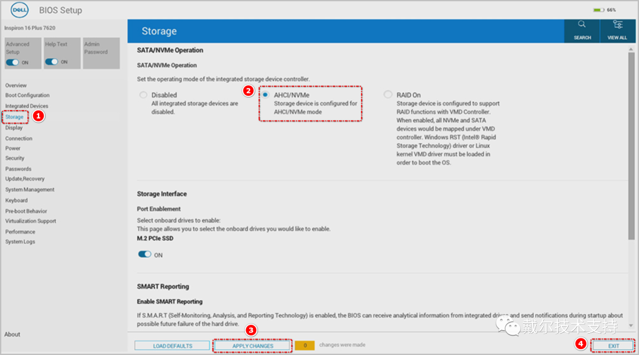Click 'Storage Interface' heading
This screenshot has height=355, width=639.
point(162,194)
